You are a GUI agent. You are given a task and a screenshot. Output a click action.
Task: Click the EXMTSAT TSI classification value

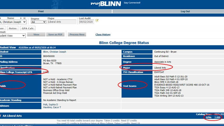pyautogui.click(x=159, y=72)
